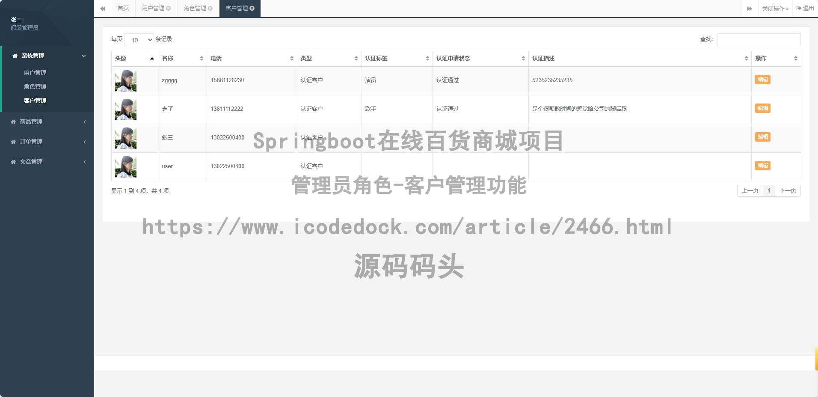
Task: Click 编辑 button for user
Action: point(763,166)
